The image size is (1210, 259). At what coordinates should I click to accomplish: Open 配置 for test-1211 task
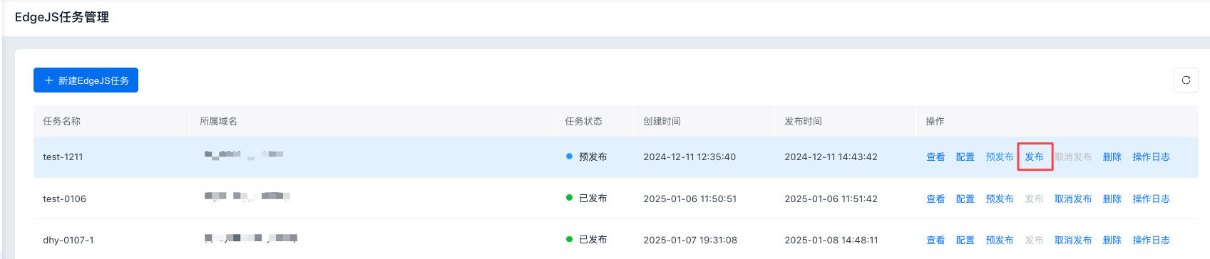[x=965, y=157]
